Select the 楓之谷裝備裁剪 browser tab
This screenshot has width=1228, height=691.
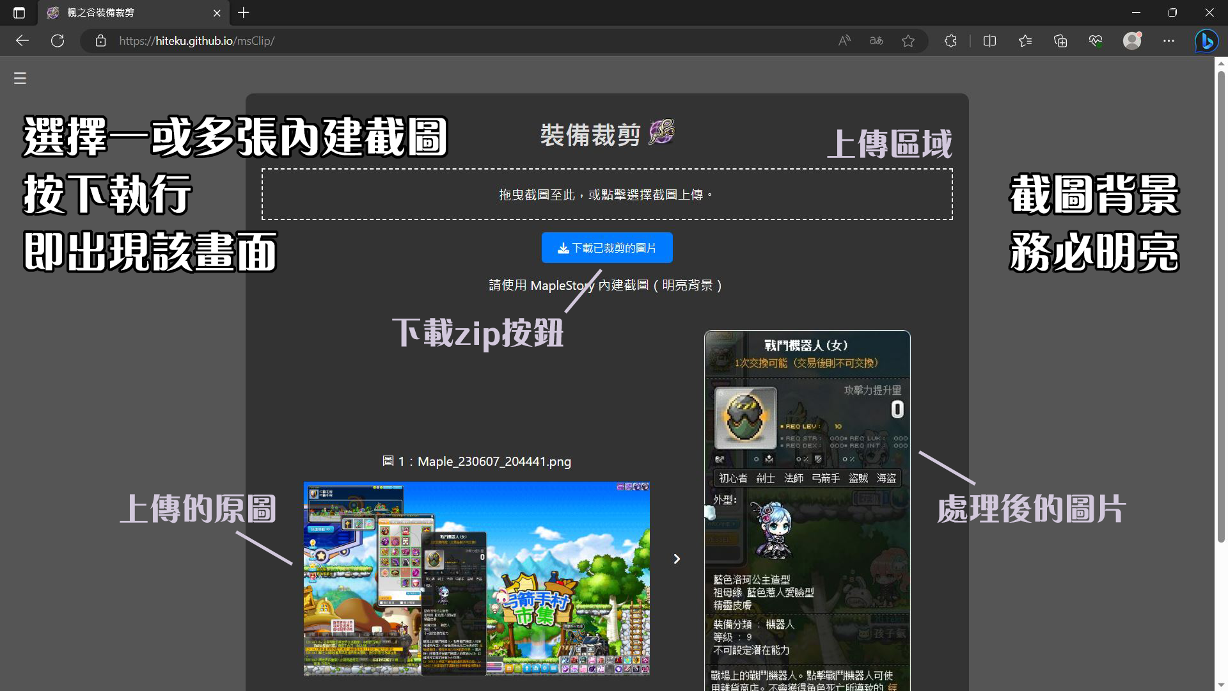(132, 13)
